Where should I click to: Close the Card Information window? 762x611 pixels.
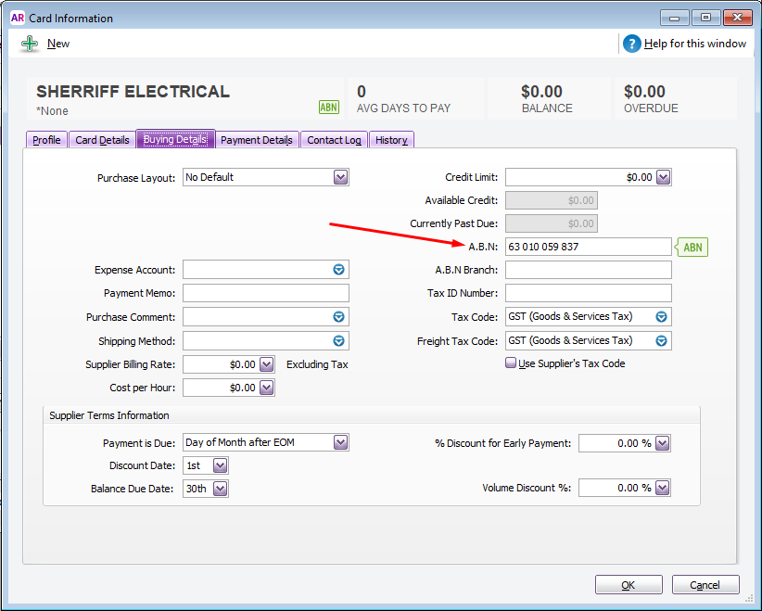(x=737, y=18)
